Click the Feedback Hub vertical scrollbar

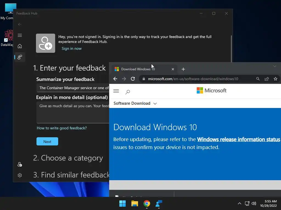coord(231,49)
